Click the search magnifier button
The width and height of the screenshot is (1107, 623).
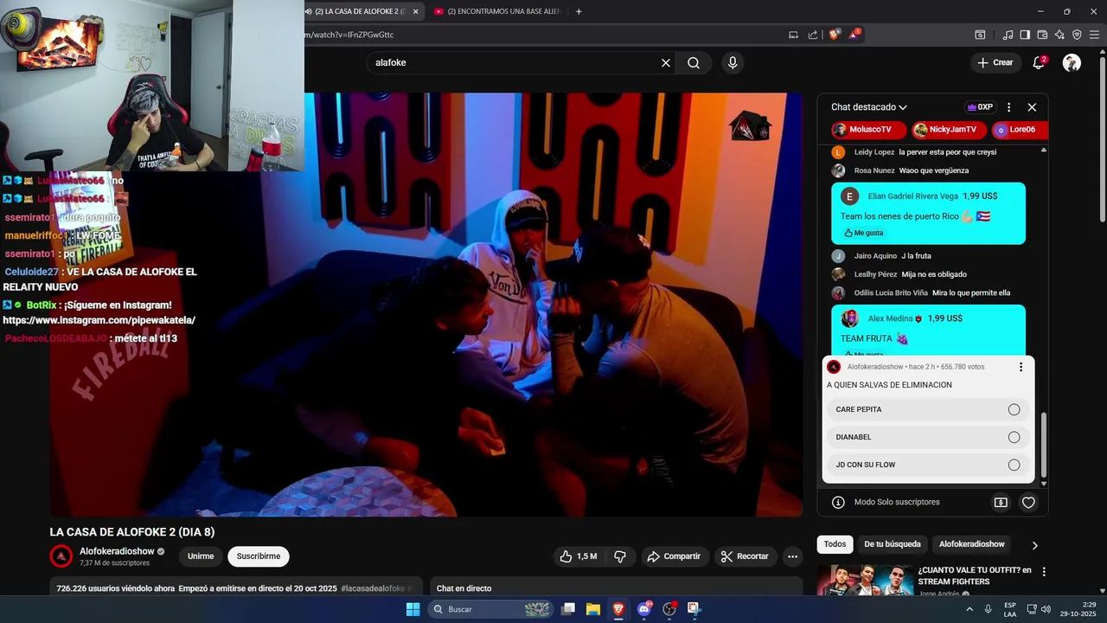(x=694, y=63)
